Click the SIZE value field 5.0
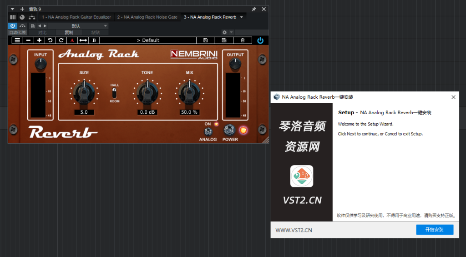This screenshot has width=466, height=257. (x=84, y=112)
